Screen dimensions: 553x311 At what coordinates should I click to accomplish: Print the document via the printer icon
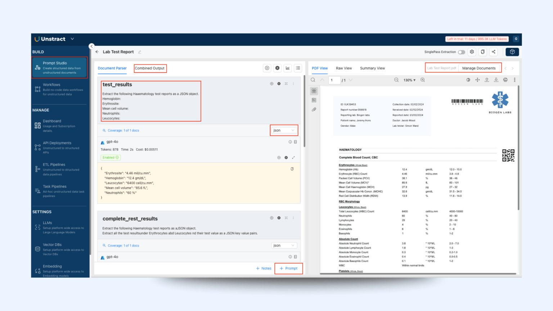505,80
